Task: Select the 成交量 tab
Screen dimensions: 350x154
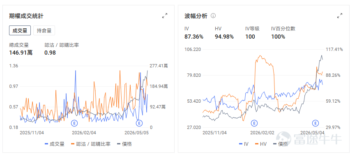Action: click(20, 30)
